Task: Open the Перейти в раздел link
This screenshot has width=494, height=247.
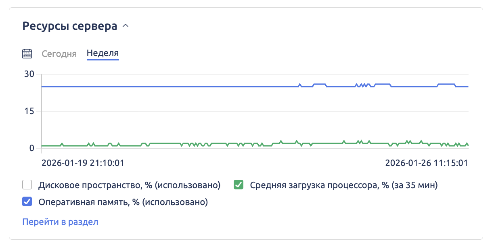Action: click(x=60, y=222)
